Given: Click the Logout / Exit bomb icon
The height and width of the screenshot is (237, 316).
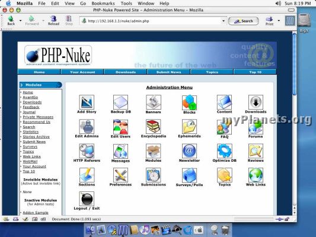Looking at the screenshot, I should [x=87, y=198].
